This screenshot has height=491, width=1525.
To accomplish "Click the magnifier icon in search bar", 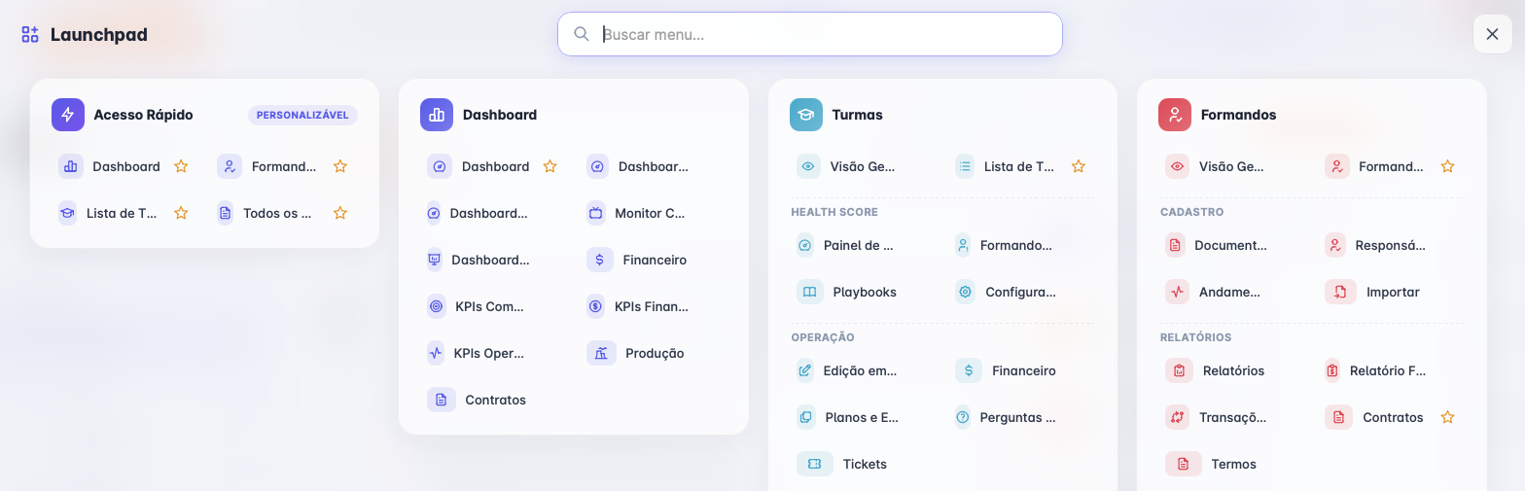I will click(x=582, y=34).
